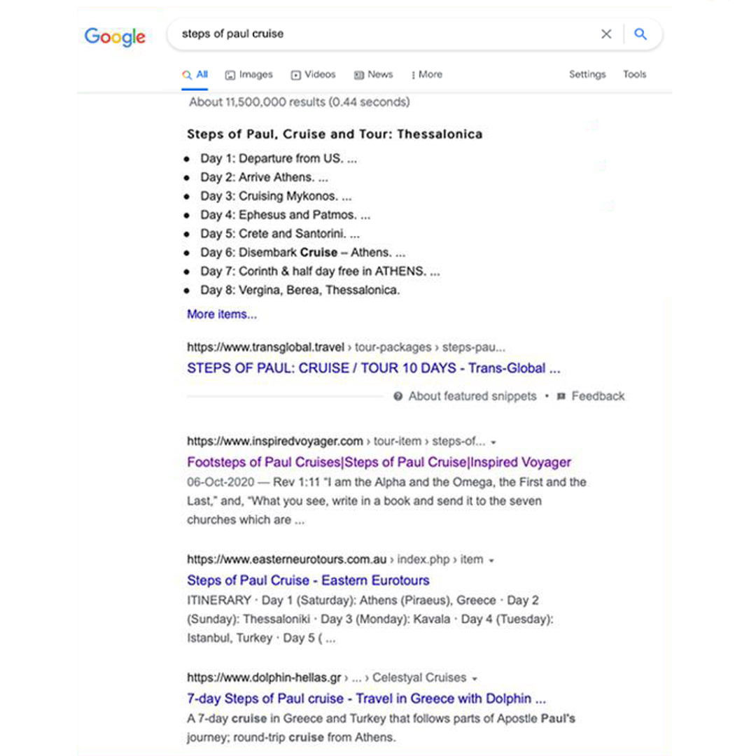Expand the options arrow beside dolphin-hellas.gr URL
756x756 pixels.
(475, 678)
